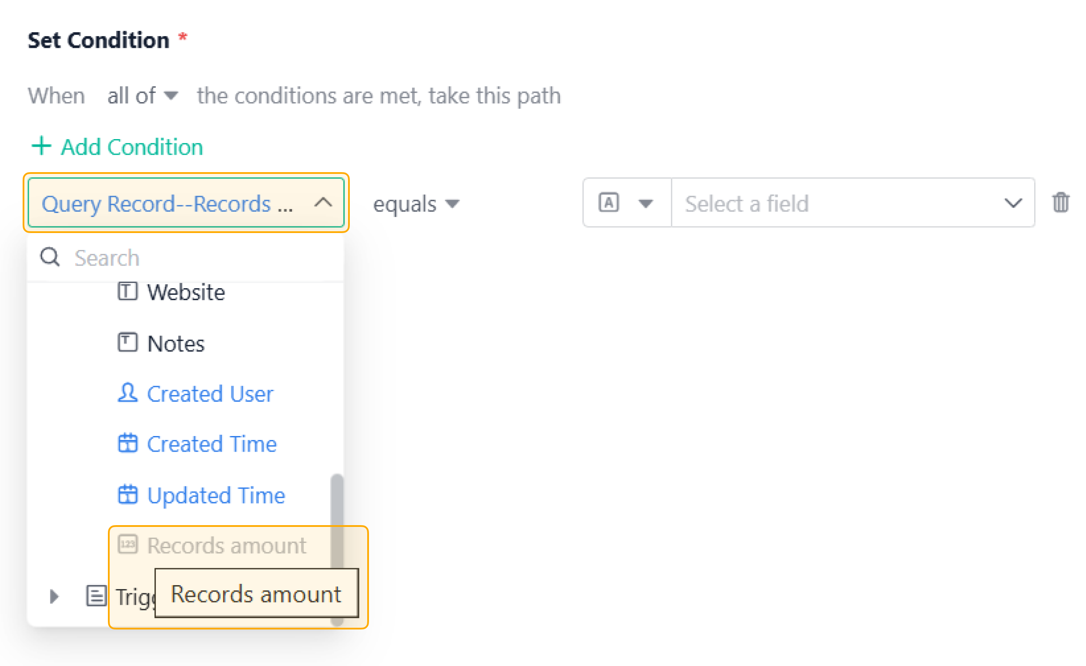Viewport: 1086px width, 666px height.
Task: Click the text-type icon beside Website
Action: tap(128, 291)
